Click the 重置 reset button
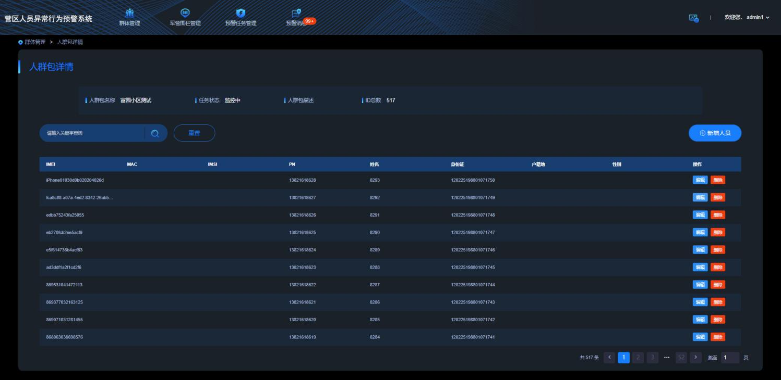 pyautogui.click(x=194, y=133)
